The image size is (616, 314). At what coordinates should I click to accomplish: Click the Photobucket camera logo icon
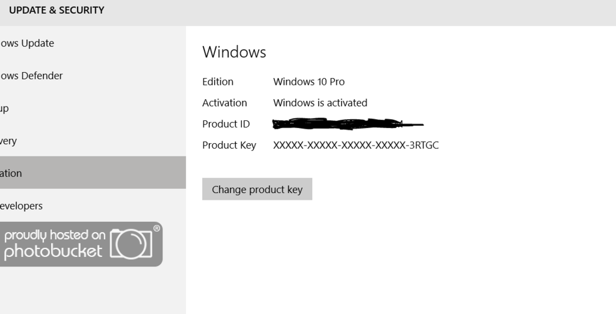point(131,244)
